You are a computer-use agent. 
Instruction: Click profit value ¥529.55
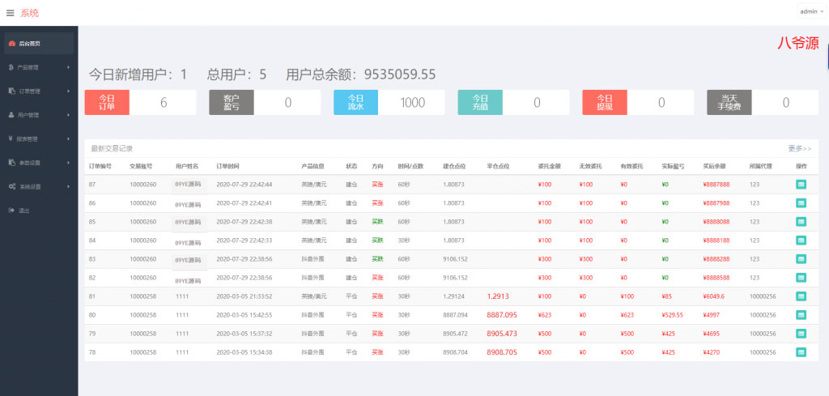click(x=673, y=315)
